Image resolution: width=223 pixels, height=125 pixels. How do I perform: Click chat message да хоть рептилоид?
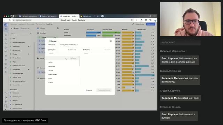click(180, 80)
